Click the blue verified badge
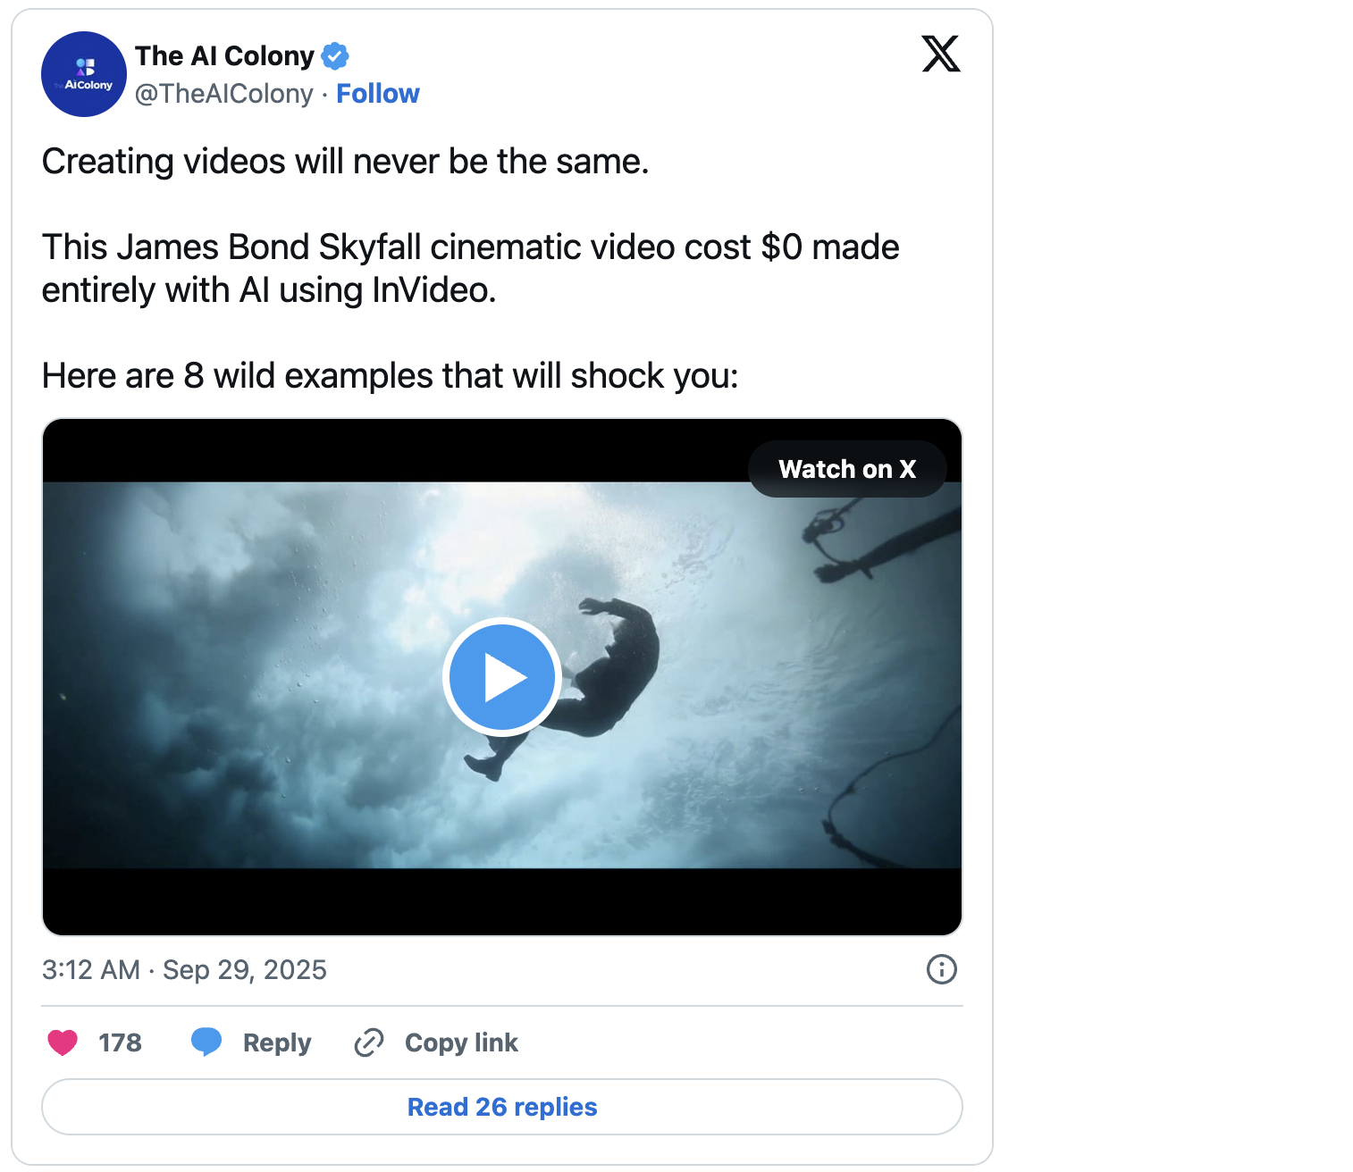1353x1172 pixels. tap(335, 56)
